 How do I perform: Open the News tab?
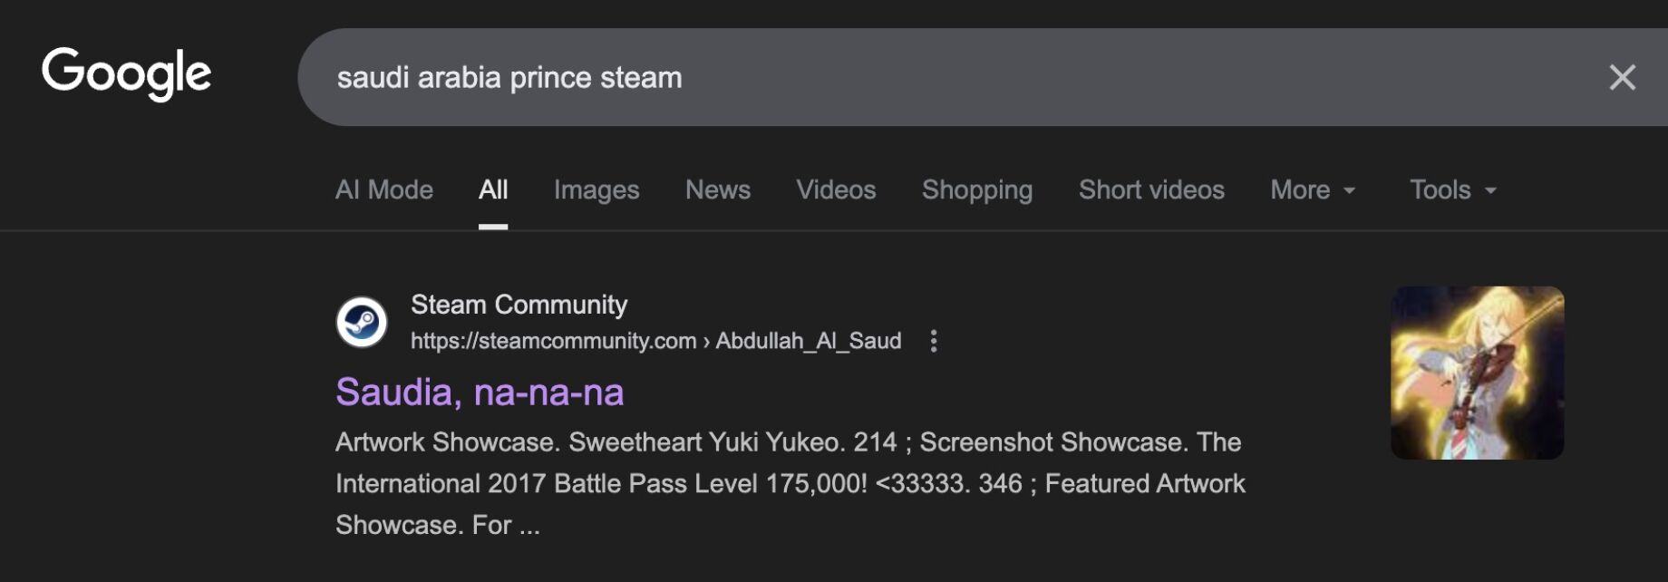tap(718, 189)
